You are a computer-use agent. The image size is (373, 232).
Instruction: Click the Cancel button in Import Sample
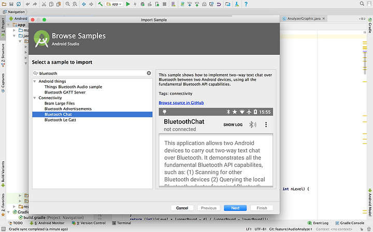click(x=182, y=208)
